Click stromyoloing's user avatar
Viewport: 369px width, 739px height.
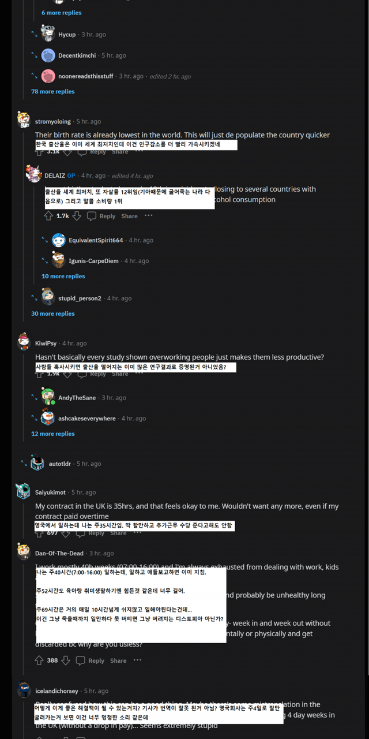pyautogui.click(x=23, y=119)
